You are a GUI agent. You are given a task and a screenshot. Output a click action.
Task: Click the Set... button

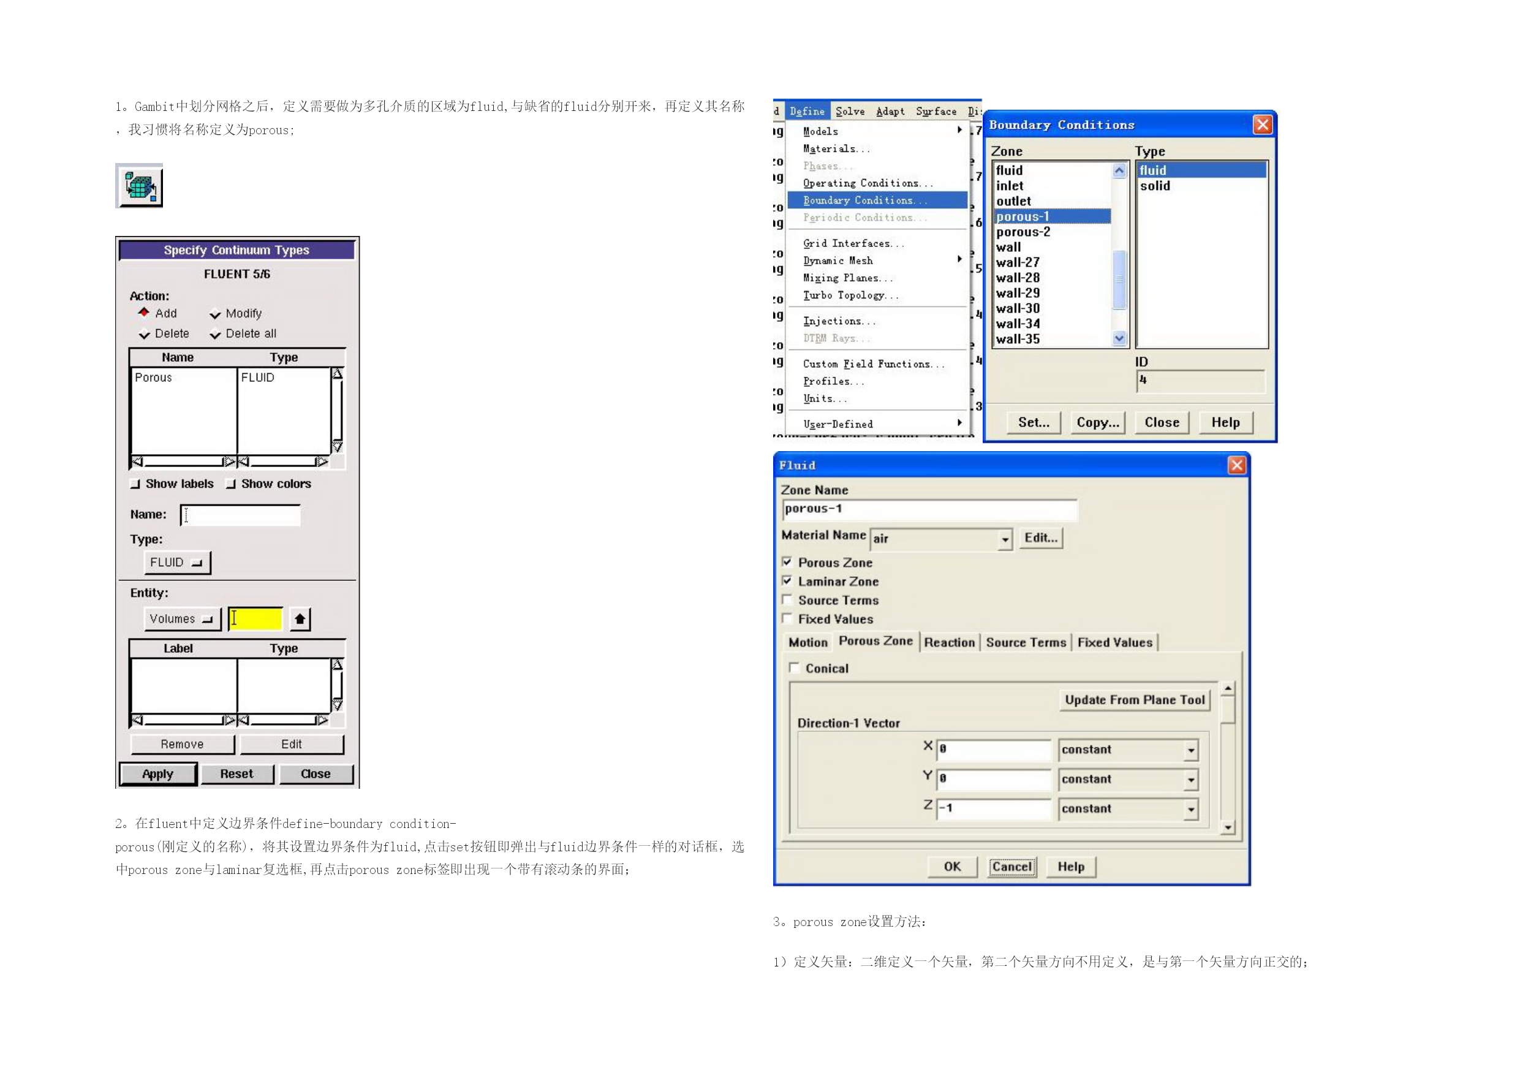[1034, 422]
